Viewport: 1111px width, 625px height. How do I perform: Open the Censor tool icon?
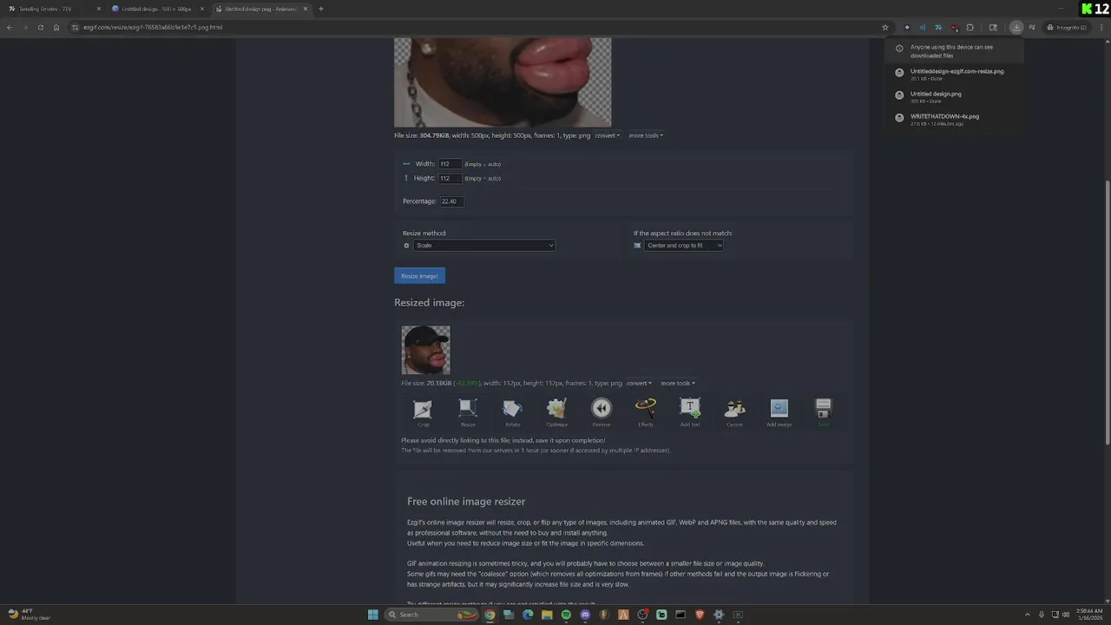pyautogui.click(x=734, y=411)
